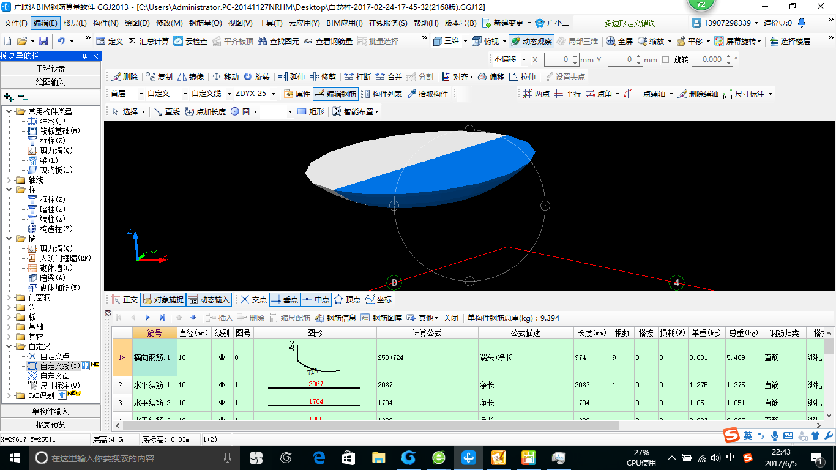Select the 旋转 rotate tool

click(256, 76)
